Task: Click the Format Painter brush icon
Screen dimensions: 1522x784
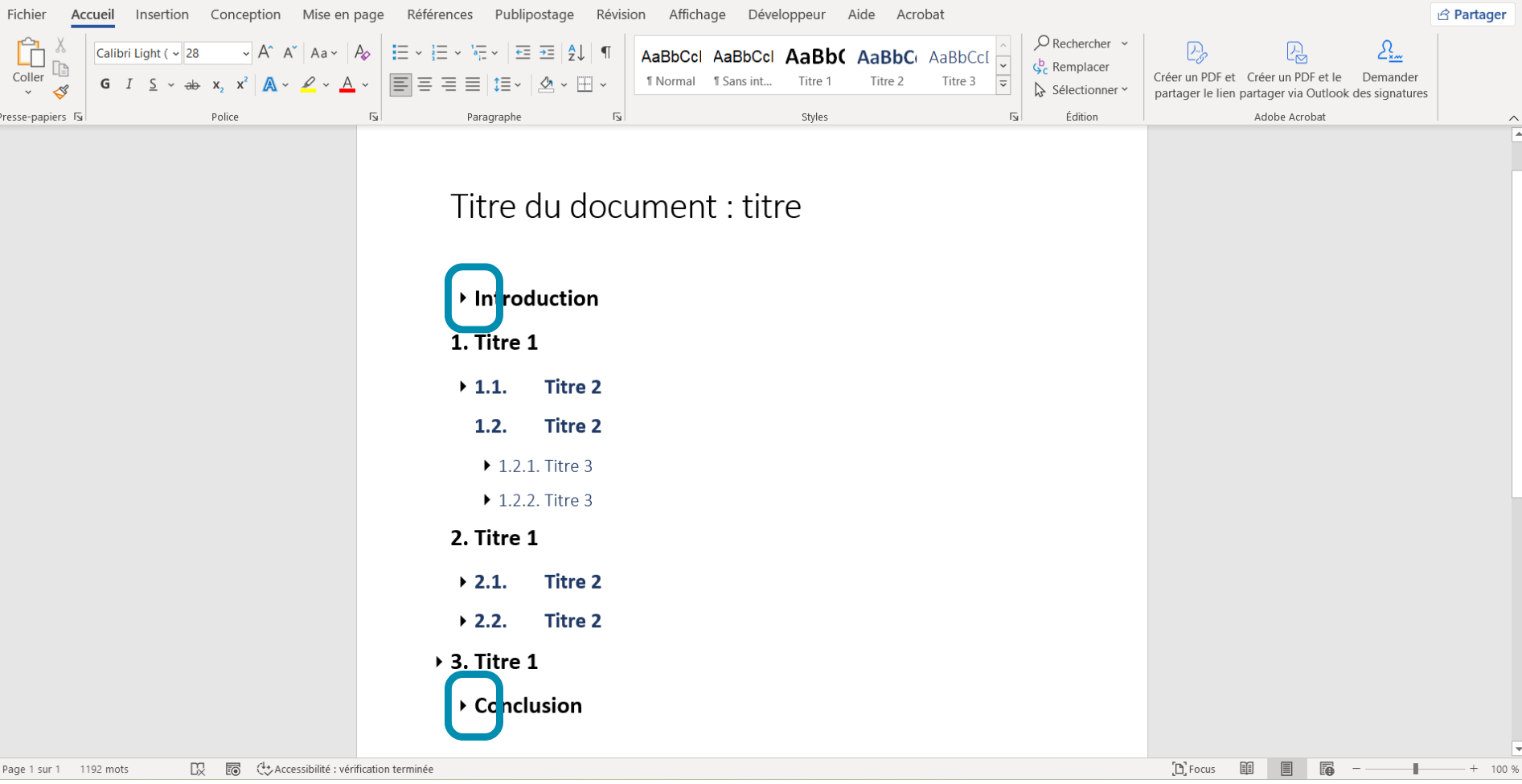Action: [61, 92]
